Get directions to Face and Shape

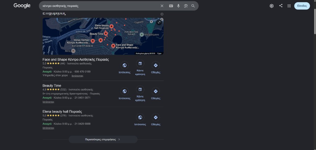coord(156,65)
